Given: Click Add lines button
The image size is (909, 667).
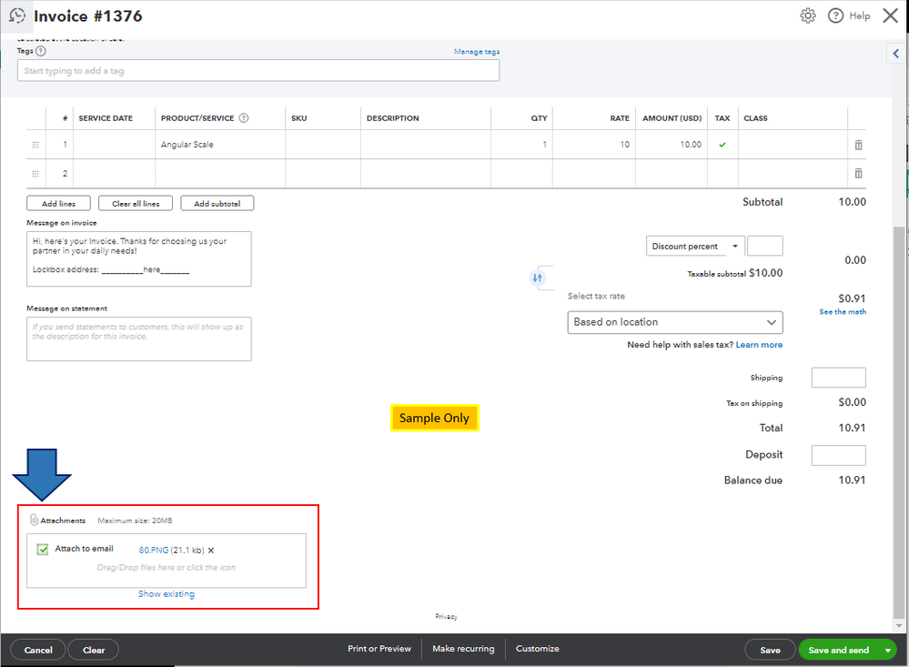Looking at the screenshot, I should point(58,204).
